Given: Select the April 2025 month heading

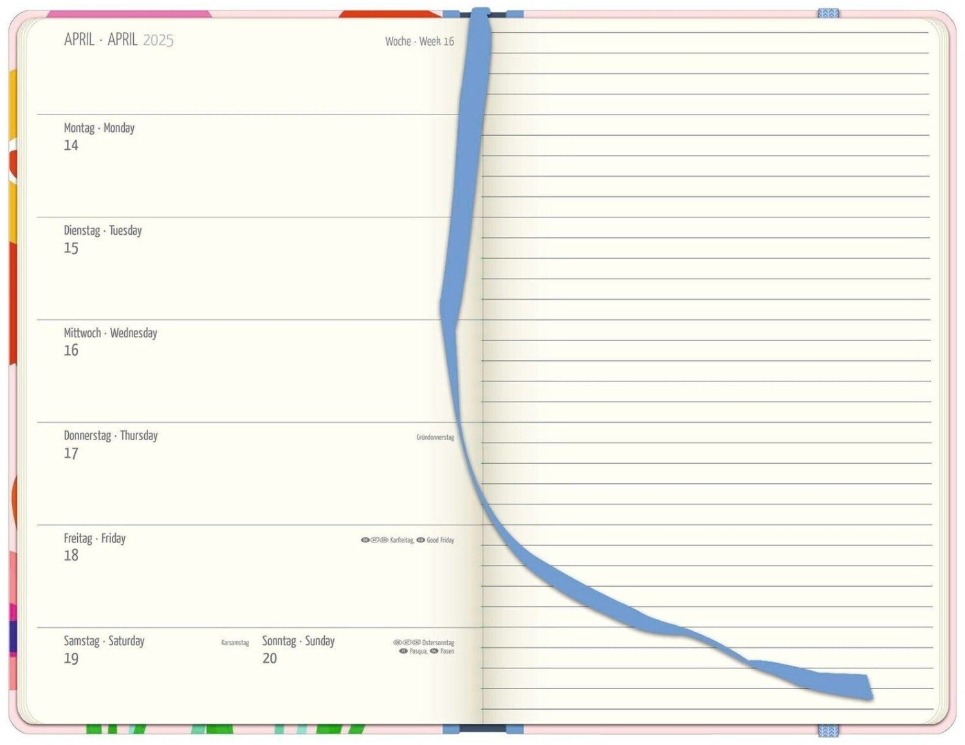Looking at the screenshot, I should tap(118, 40).
